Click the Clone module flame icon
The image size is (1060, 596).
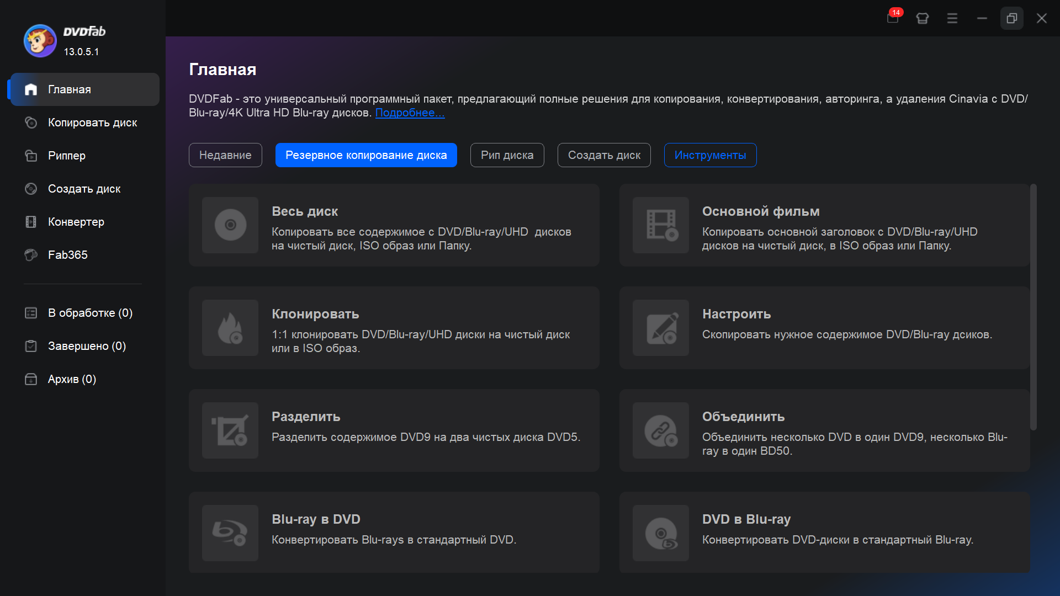(x=230, y=328)
